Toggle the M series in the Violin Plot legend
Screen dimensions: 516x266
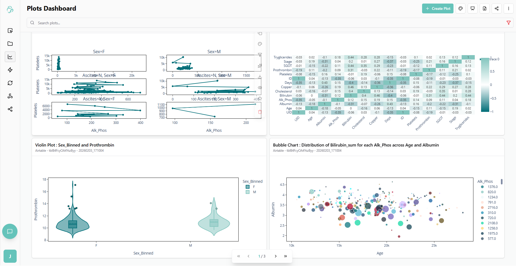(248, 192)
